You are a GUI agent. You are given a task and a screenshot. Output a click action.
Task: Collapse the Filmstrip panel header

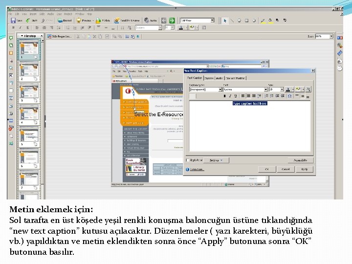[22, 36]
